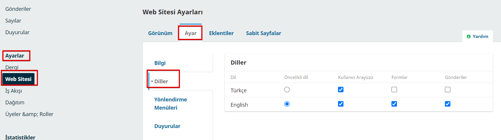Open Dağıtım settings in sidebar
This screenshot has width=501, height=140.
[x=15, y=103]
